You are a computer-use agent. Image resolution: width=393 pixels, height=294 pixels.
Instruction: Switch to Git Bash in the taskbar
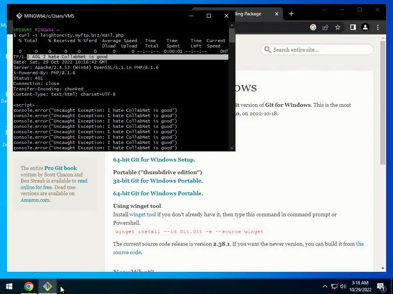click(x=48, y=286)
